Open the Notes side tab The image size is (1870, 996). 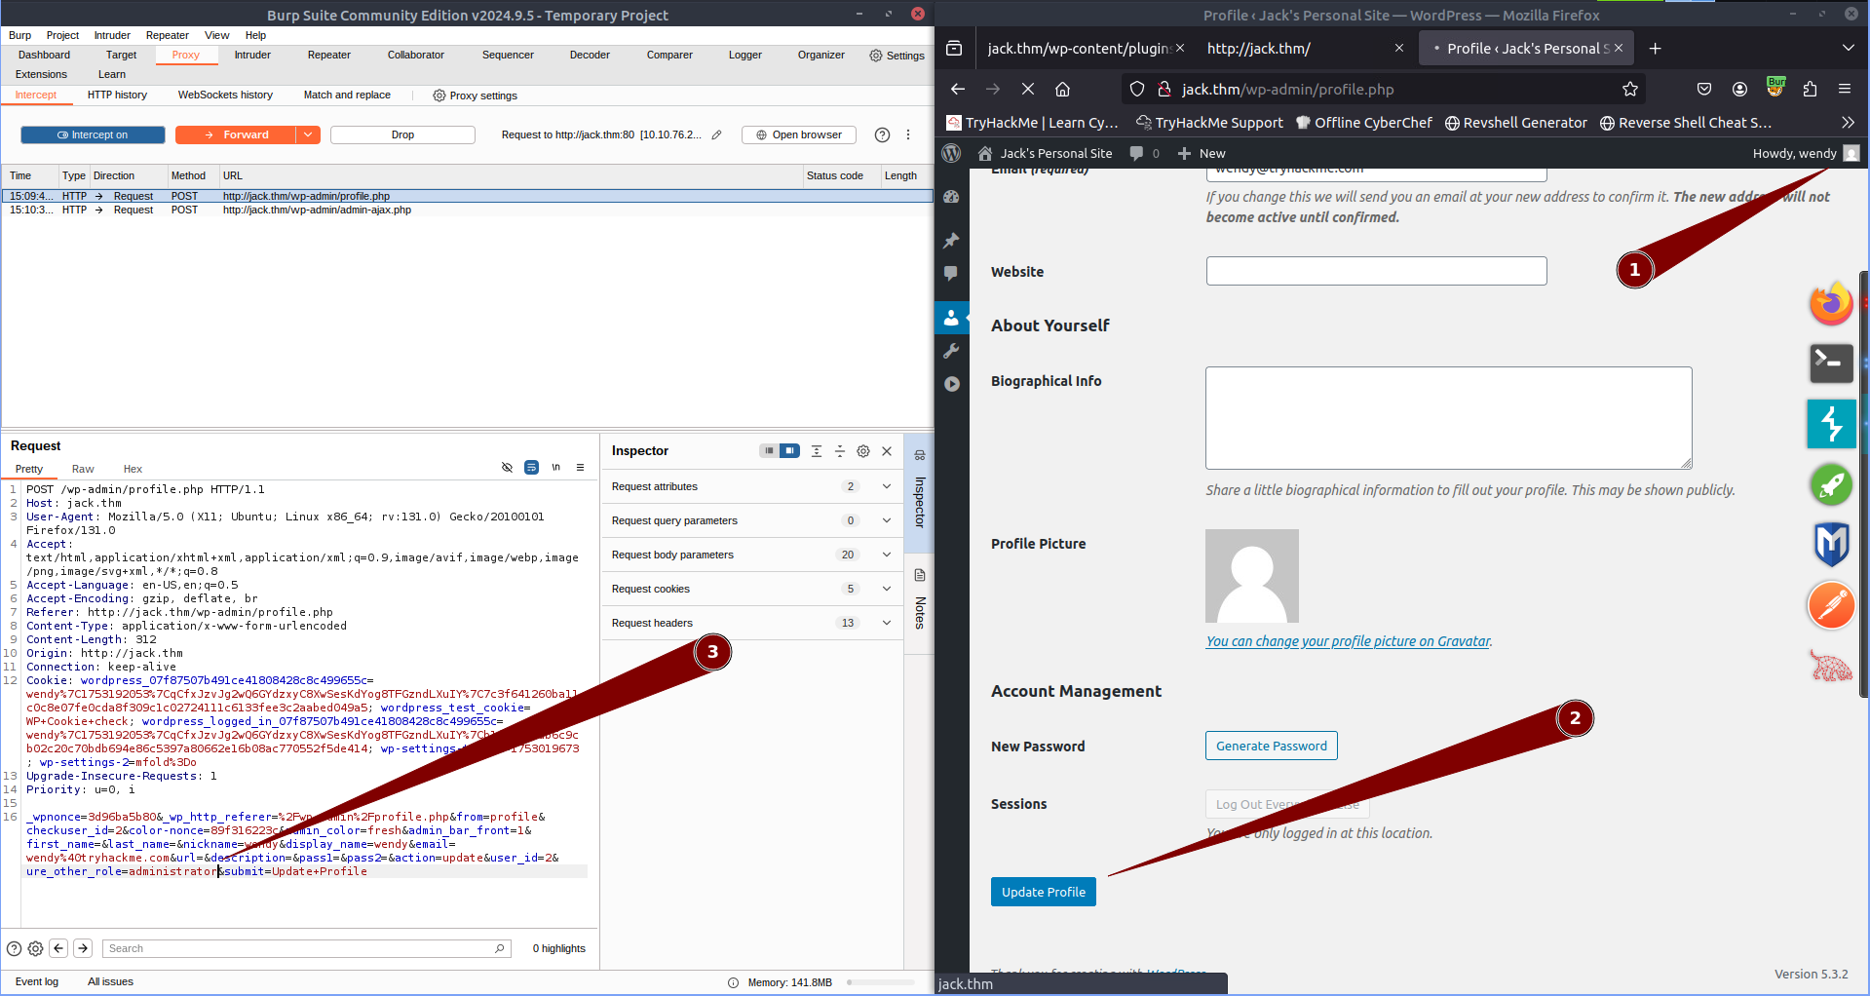[x=919, y=600]
